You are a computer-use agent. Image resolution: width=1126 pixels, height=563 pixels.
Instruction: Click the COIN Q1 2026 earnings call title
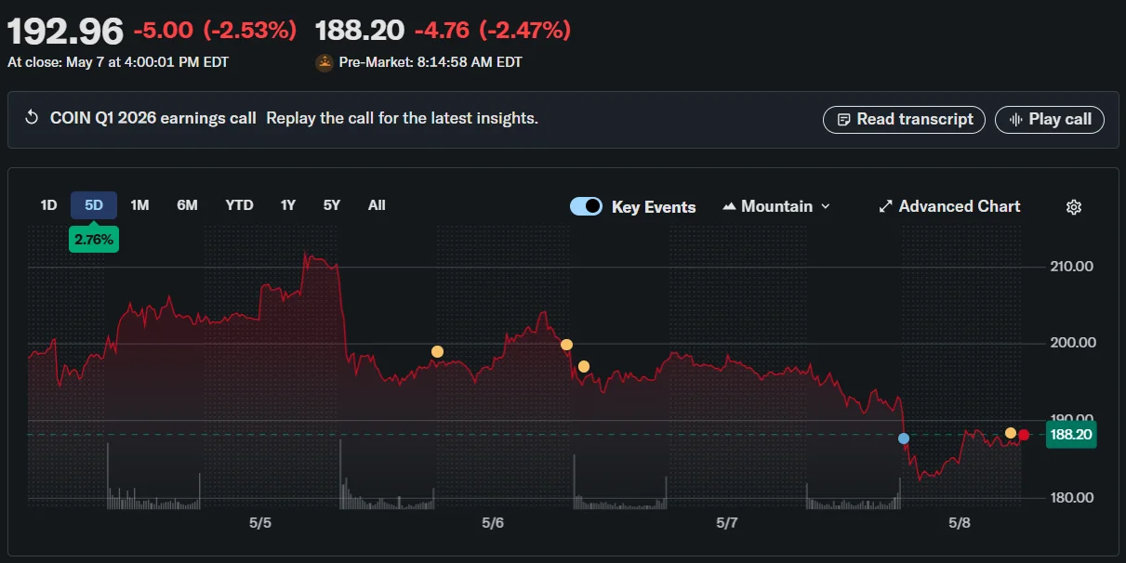pos(153,118)
